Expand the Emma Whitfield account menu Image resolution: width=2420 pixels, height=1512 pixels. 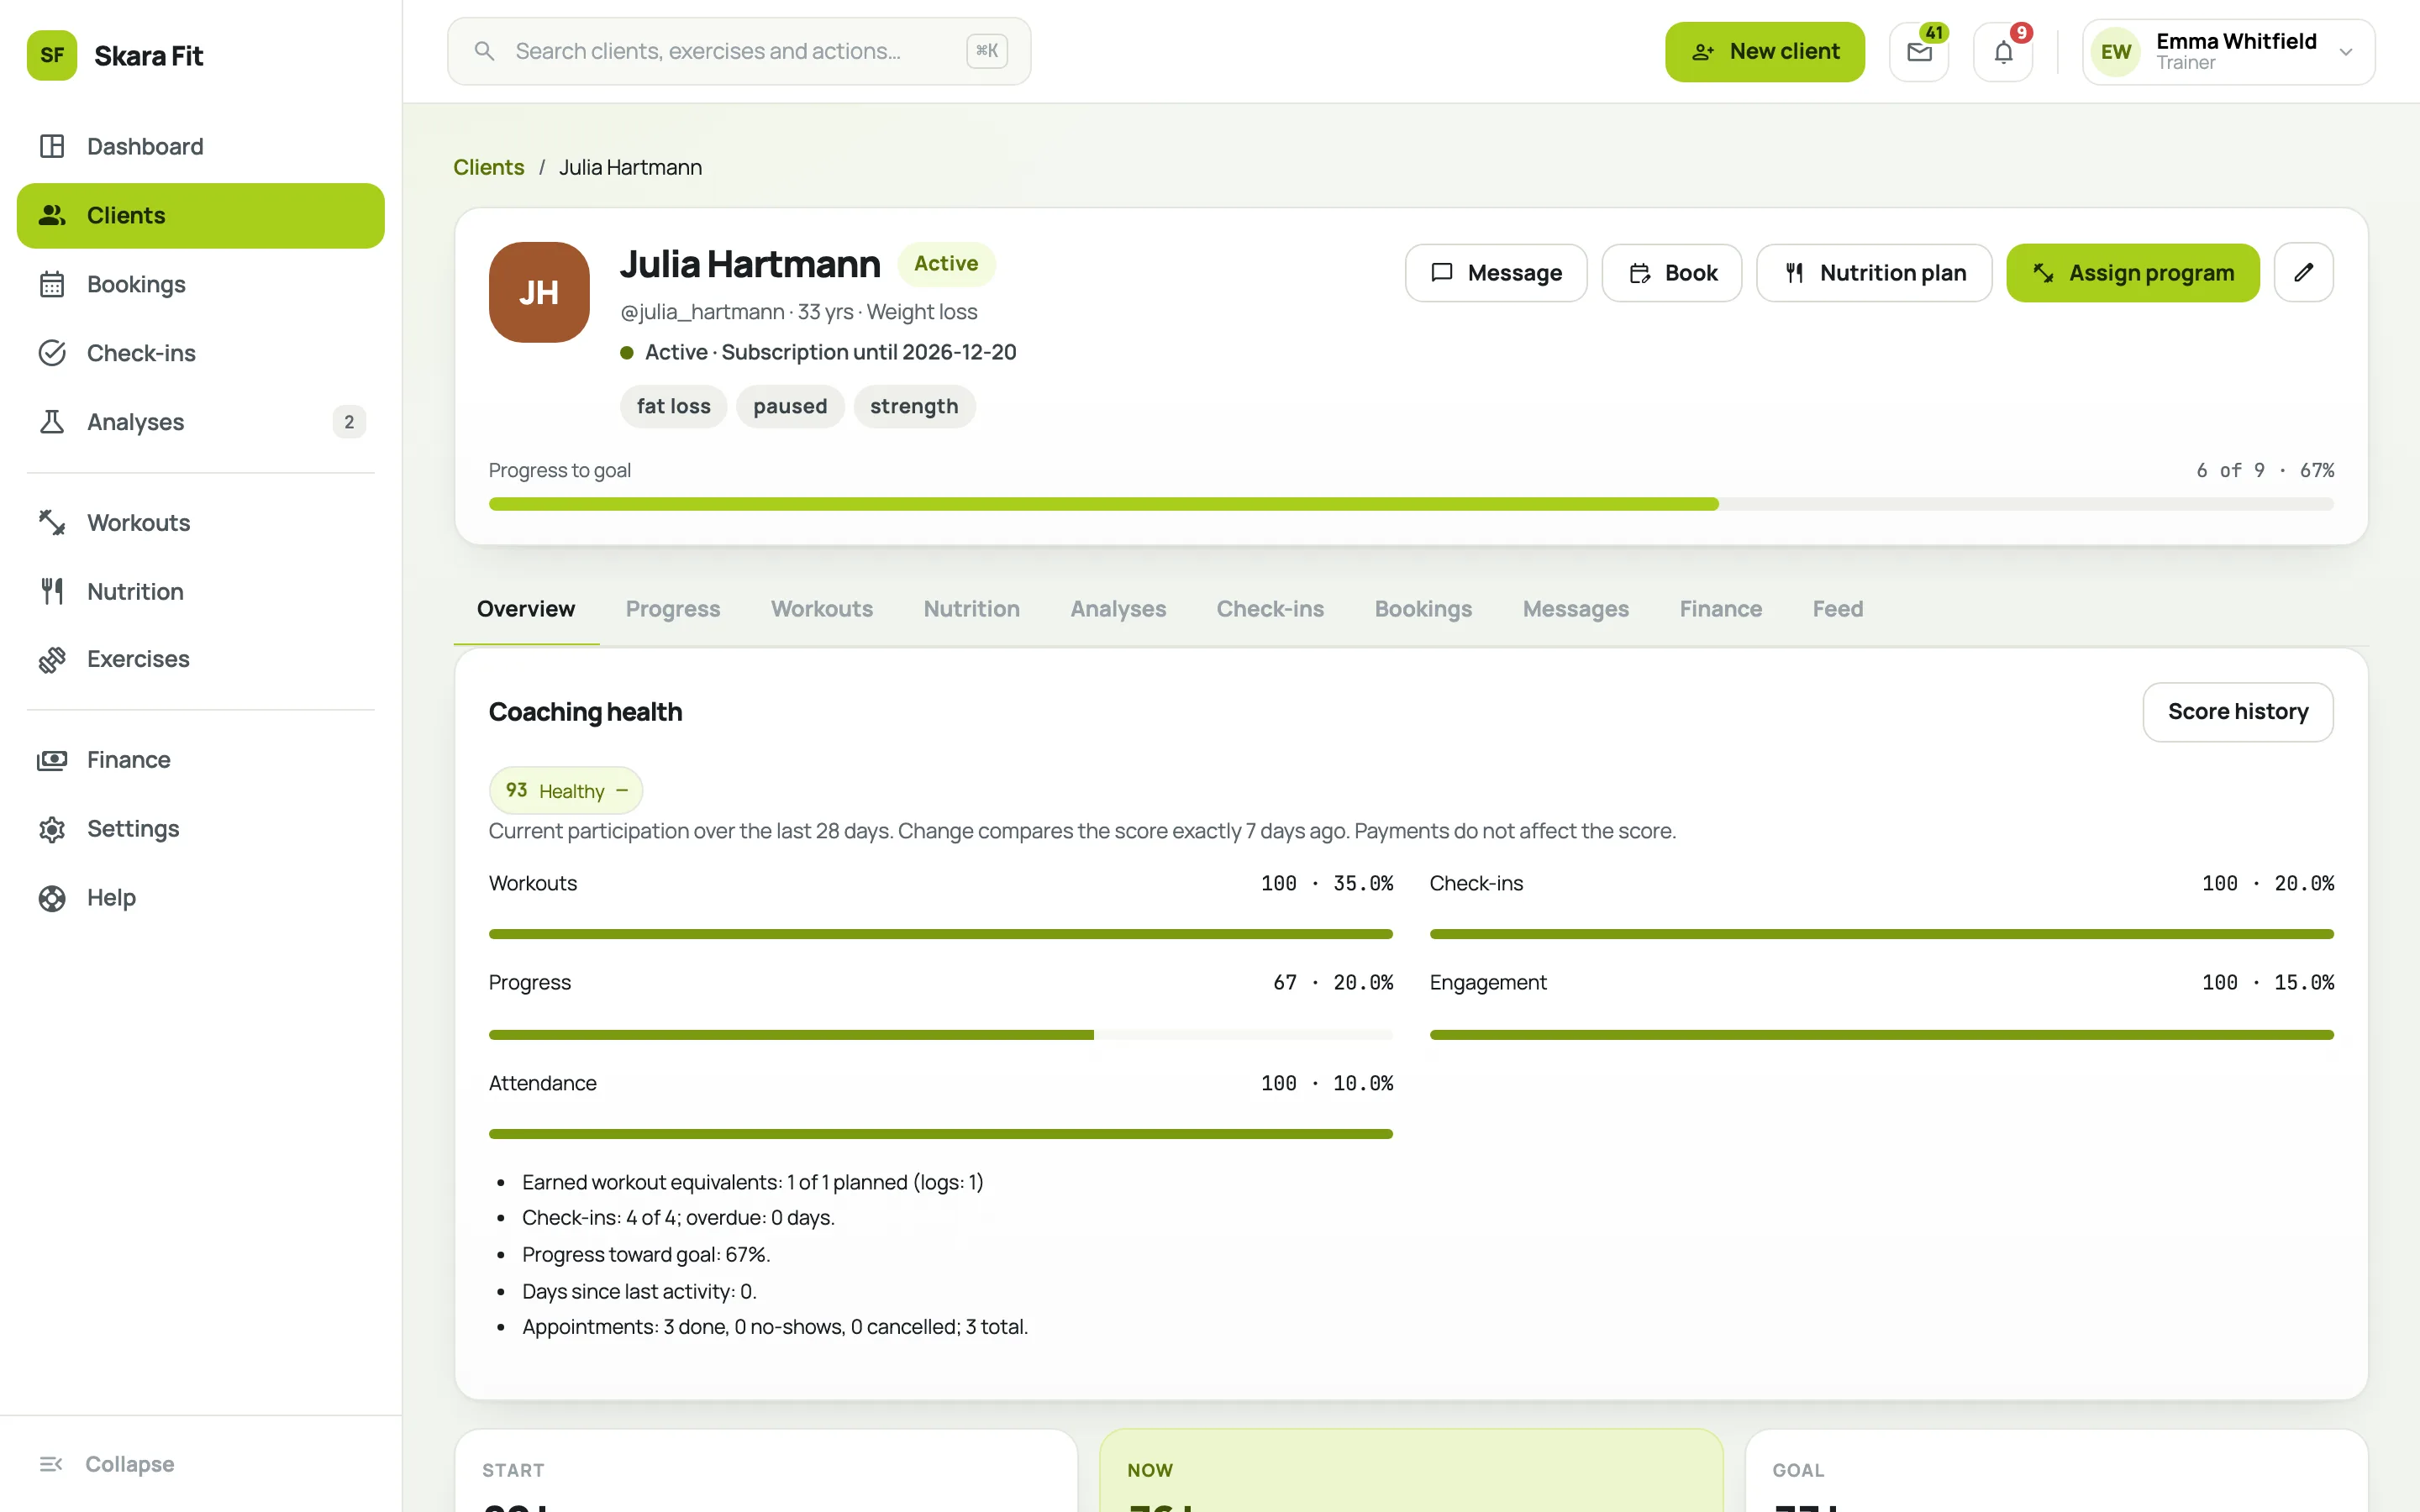click(x=2228, y=52)
